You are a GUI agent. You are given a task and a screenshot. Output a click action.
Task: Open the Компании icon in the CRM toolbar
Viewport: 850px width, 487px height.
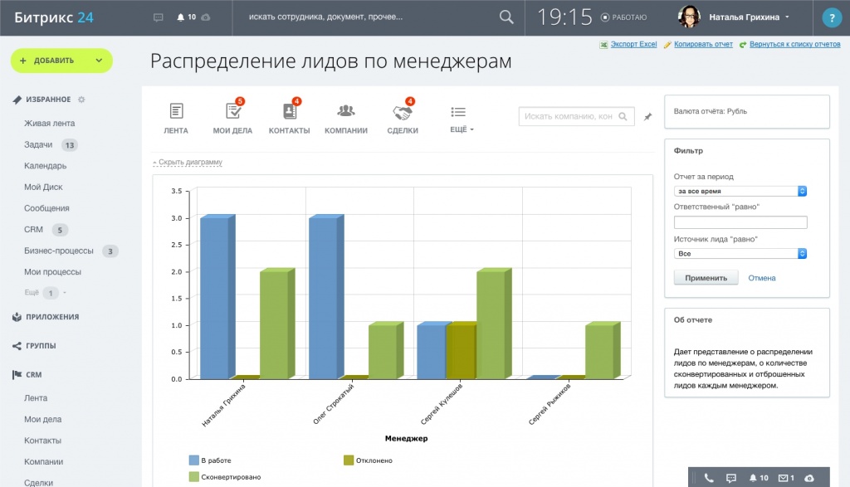346,111
